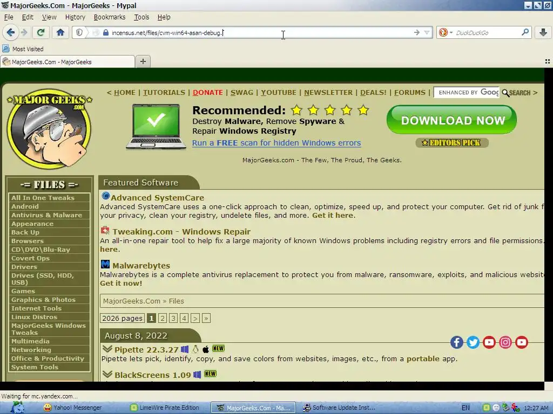This screenshot has width=553, height=414.
Task: Open the Twitter social icon
Action: click(x=473, y=342)
